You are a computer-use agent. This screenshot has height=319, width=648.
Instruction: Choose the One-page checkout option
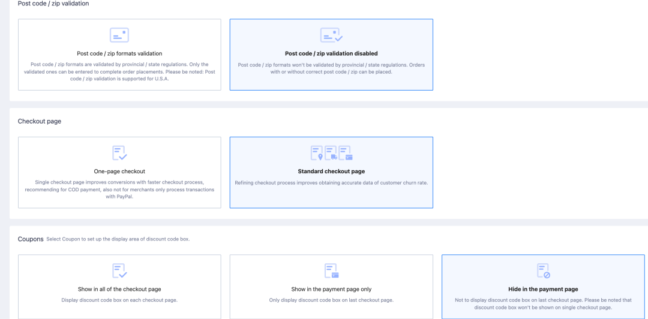[119, 172]
